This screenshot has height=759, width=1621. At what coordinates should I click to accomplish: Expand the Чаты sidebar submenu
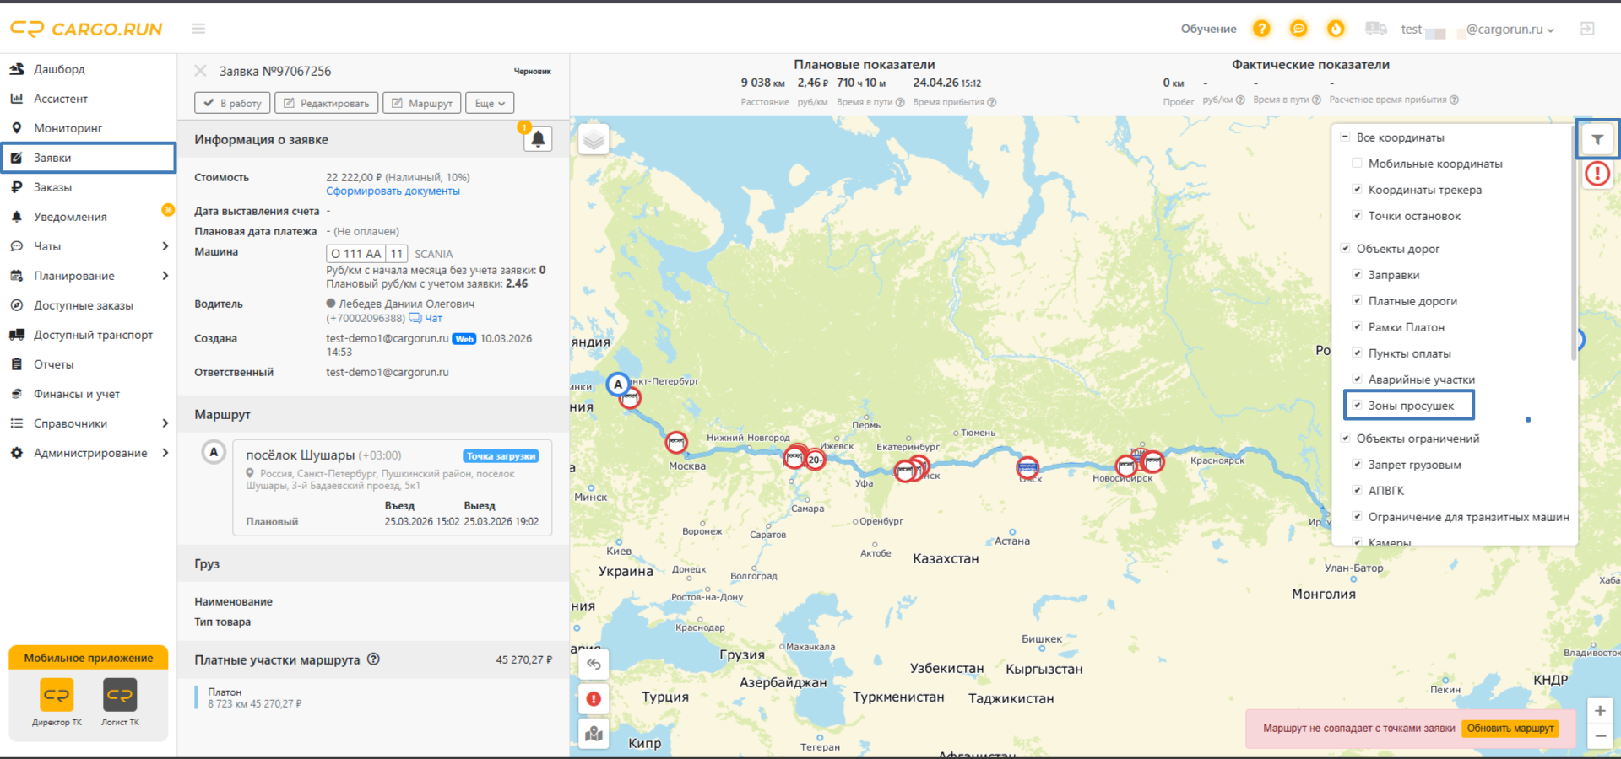(x=165, y=246)
